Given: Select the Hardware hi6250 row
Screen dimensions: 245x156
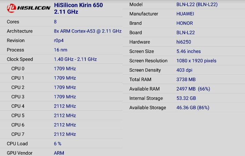Looking at the screenshot, I should [x=184, y=42].
